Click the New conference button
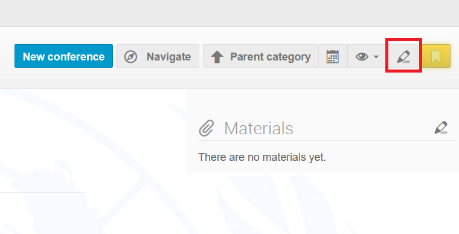Viewport: 459px width, 234px height. click(63, 56)
